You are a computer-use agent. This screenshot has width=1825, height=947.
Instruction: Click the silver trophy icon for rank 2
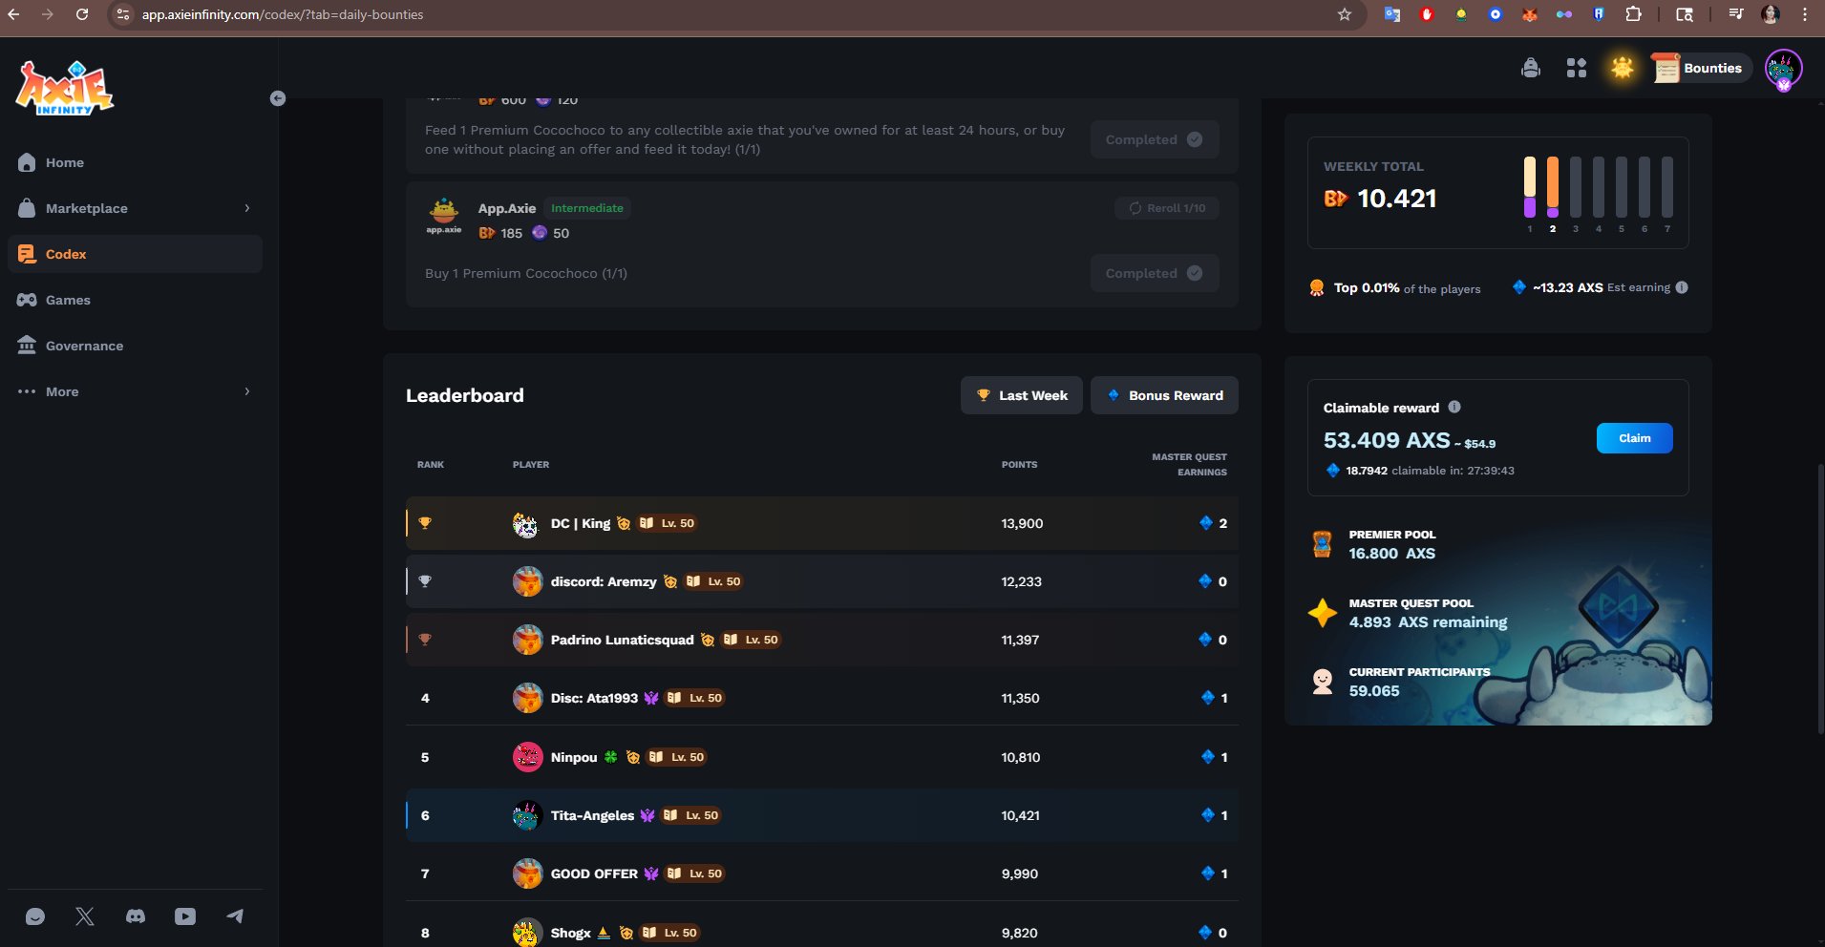425,581
